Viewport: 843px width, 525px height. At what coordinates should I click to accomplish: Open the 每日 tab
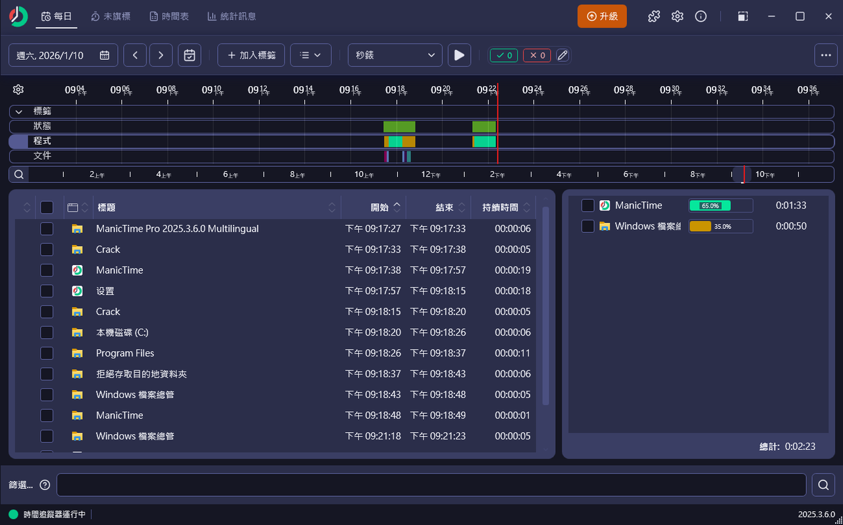57,16
